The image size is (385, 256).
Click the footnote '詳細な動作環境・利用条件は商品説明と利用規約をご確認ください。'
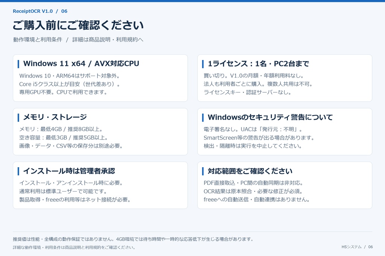coord(74,247)
